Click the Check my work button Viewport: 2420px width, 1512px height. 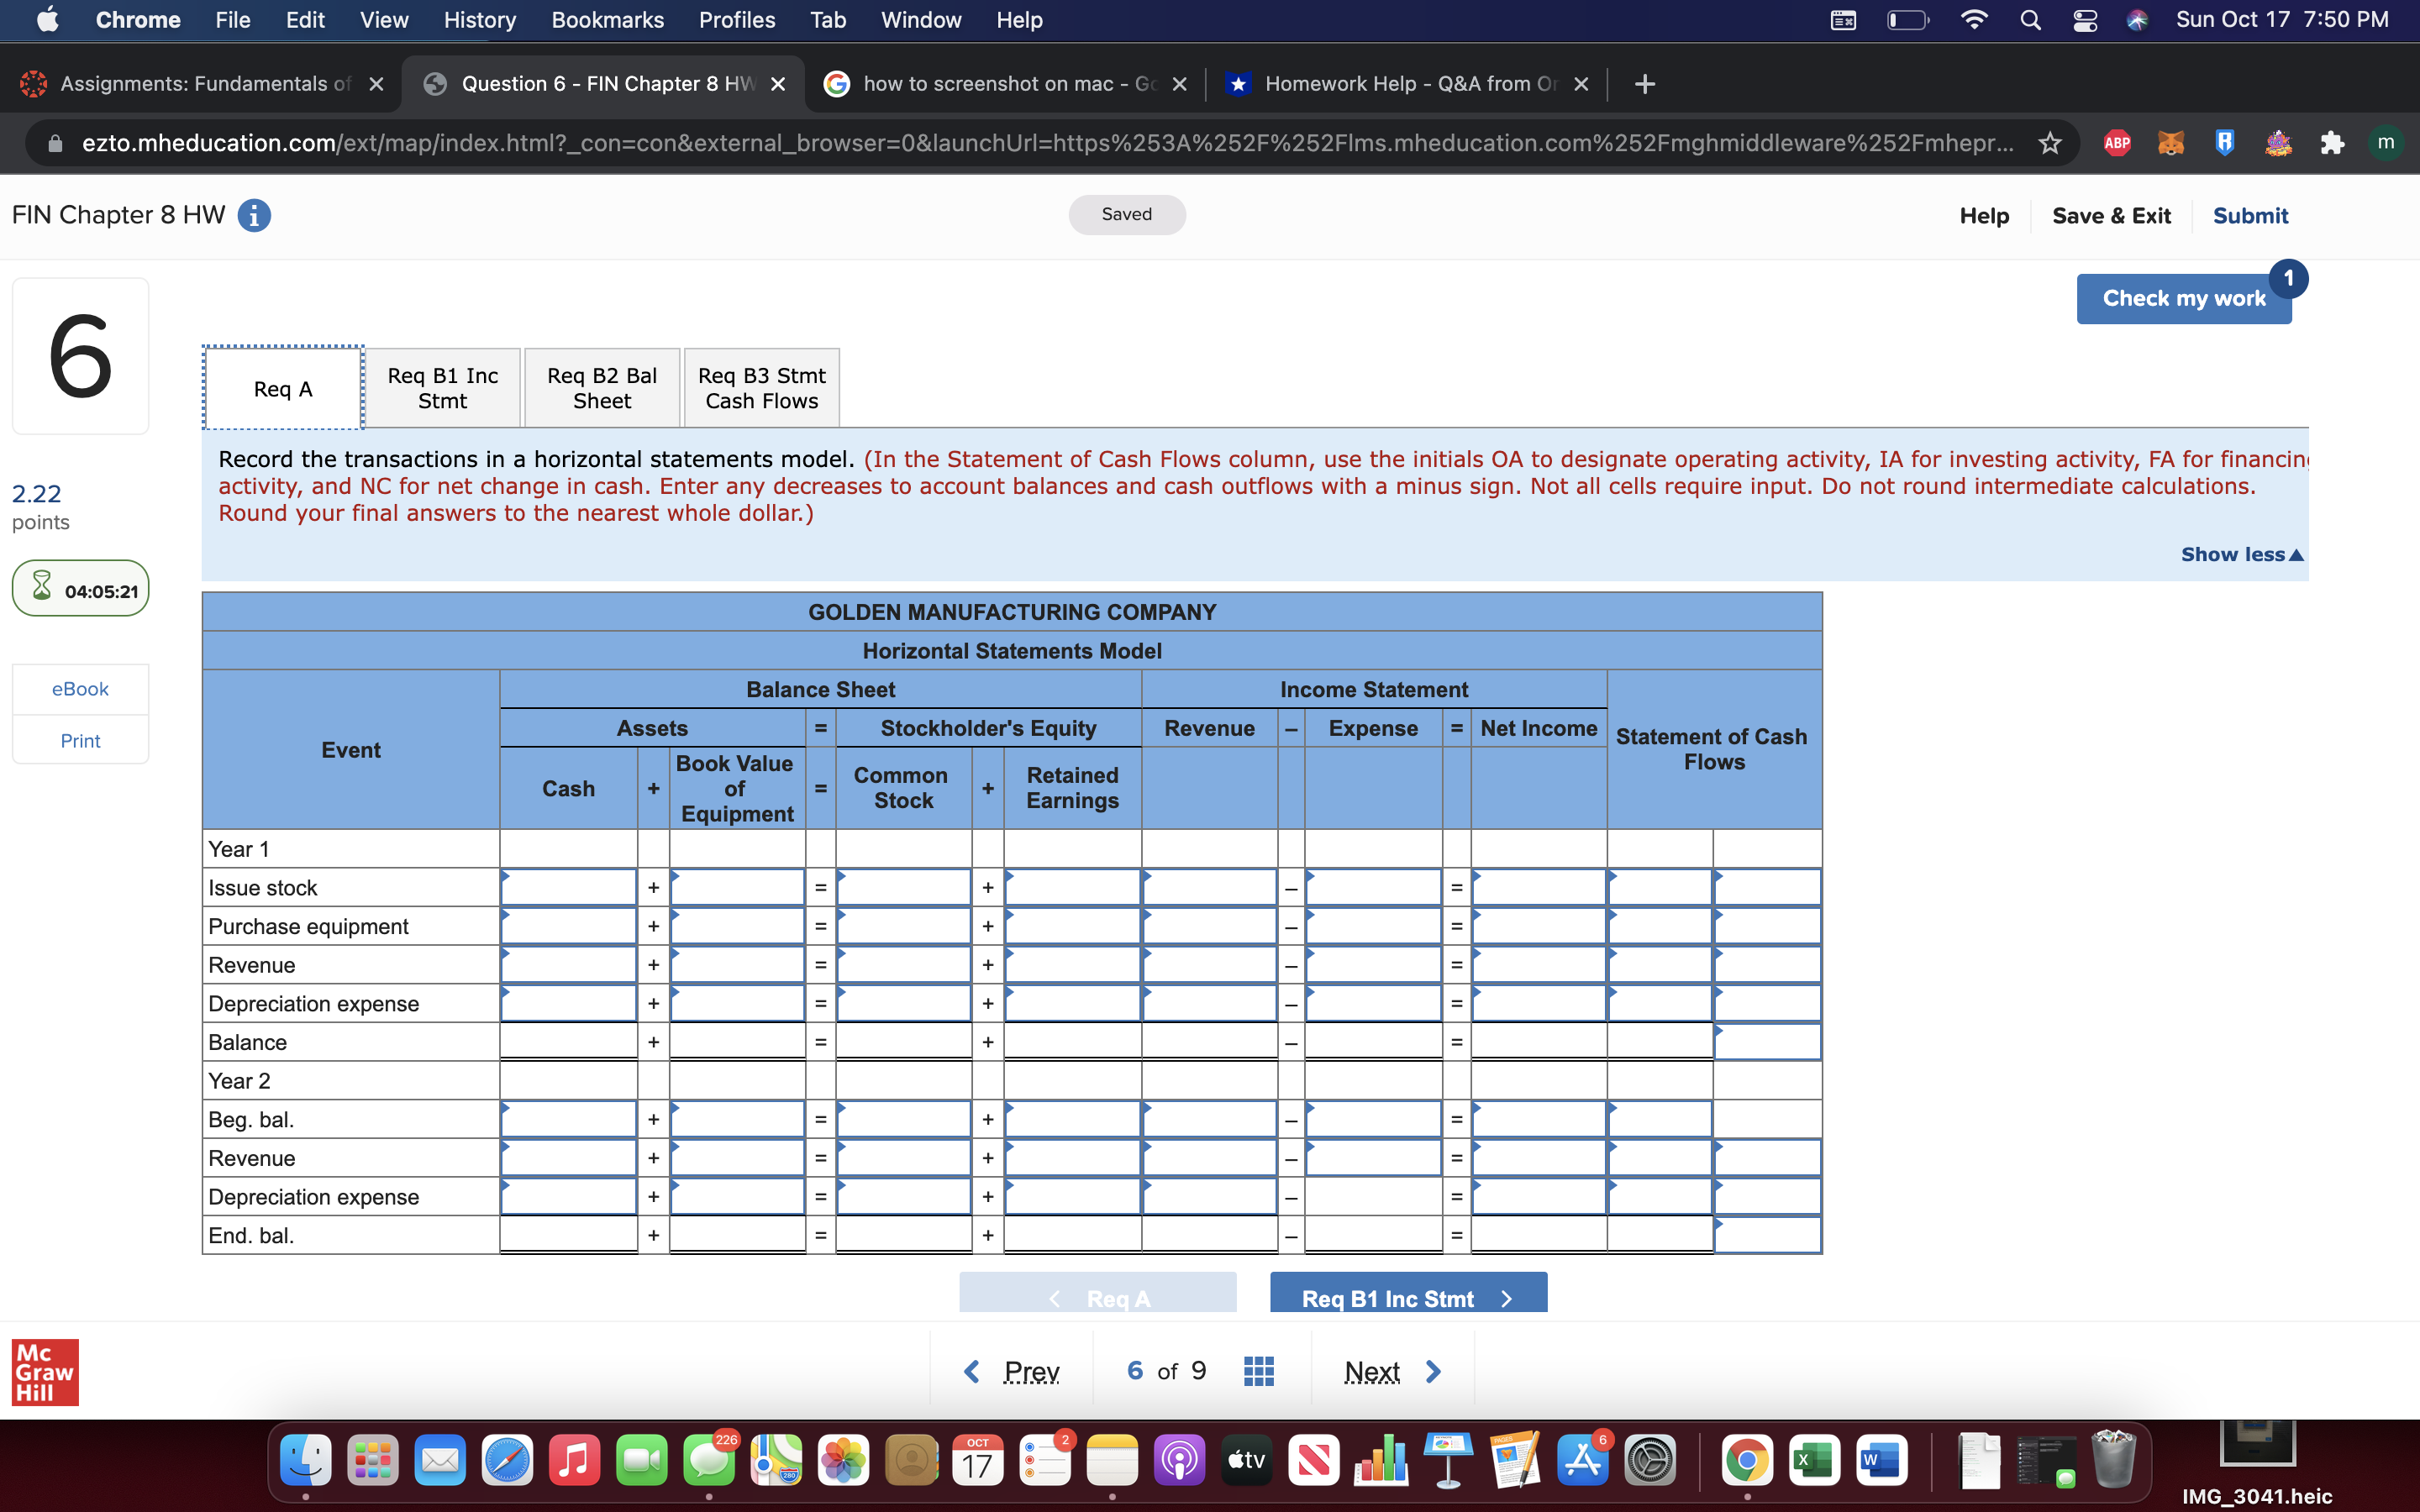pyautogui.click(x=2183, y=297)
